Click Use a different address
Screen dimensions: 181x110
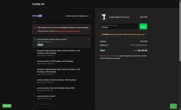[x=45, y=104]
